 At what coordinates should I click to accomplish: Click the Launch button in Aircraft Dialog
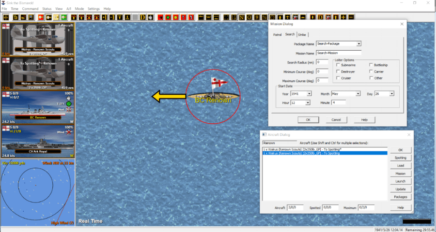(401, 181)
